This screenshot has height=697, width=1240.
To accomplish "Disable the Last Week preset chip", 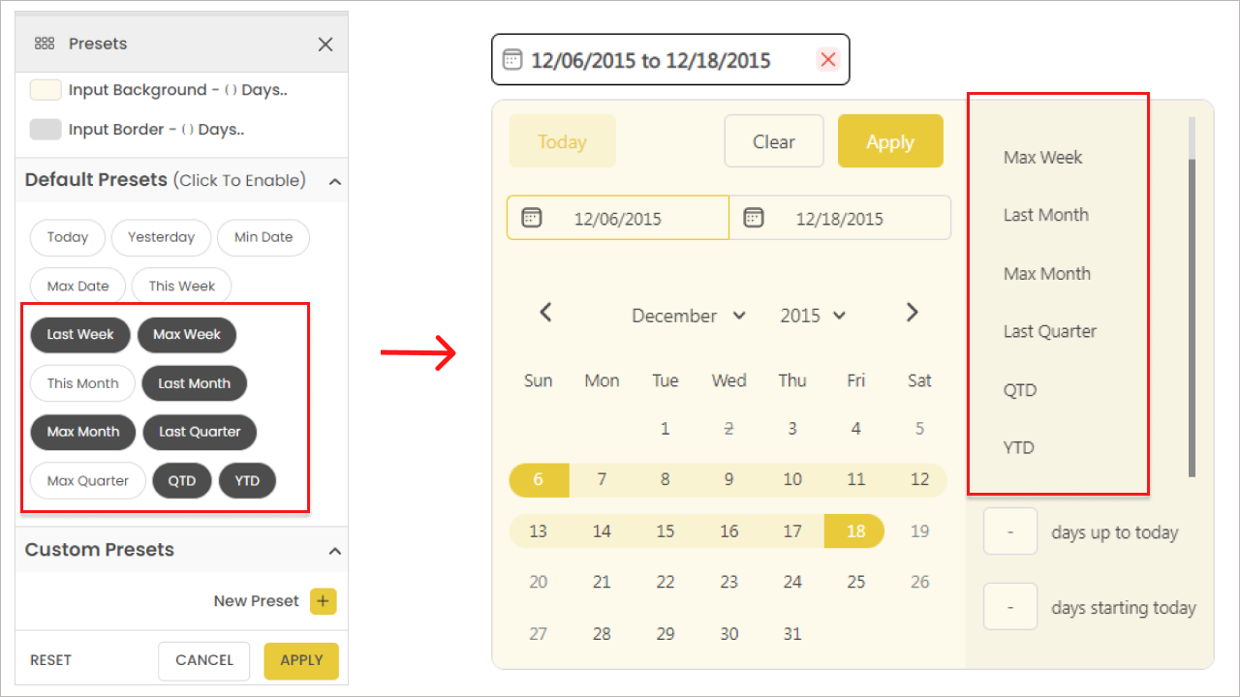I will [x=80, y=335].
